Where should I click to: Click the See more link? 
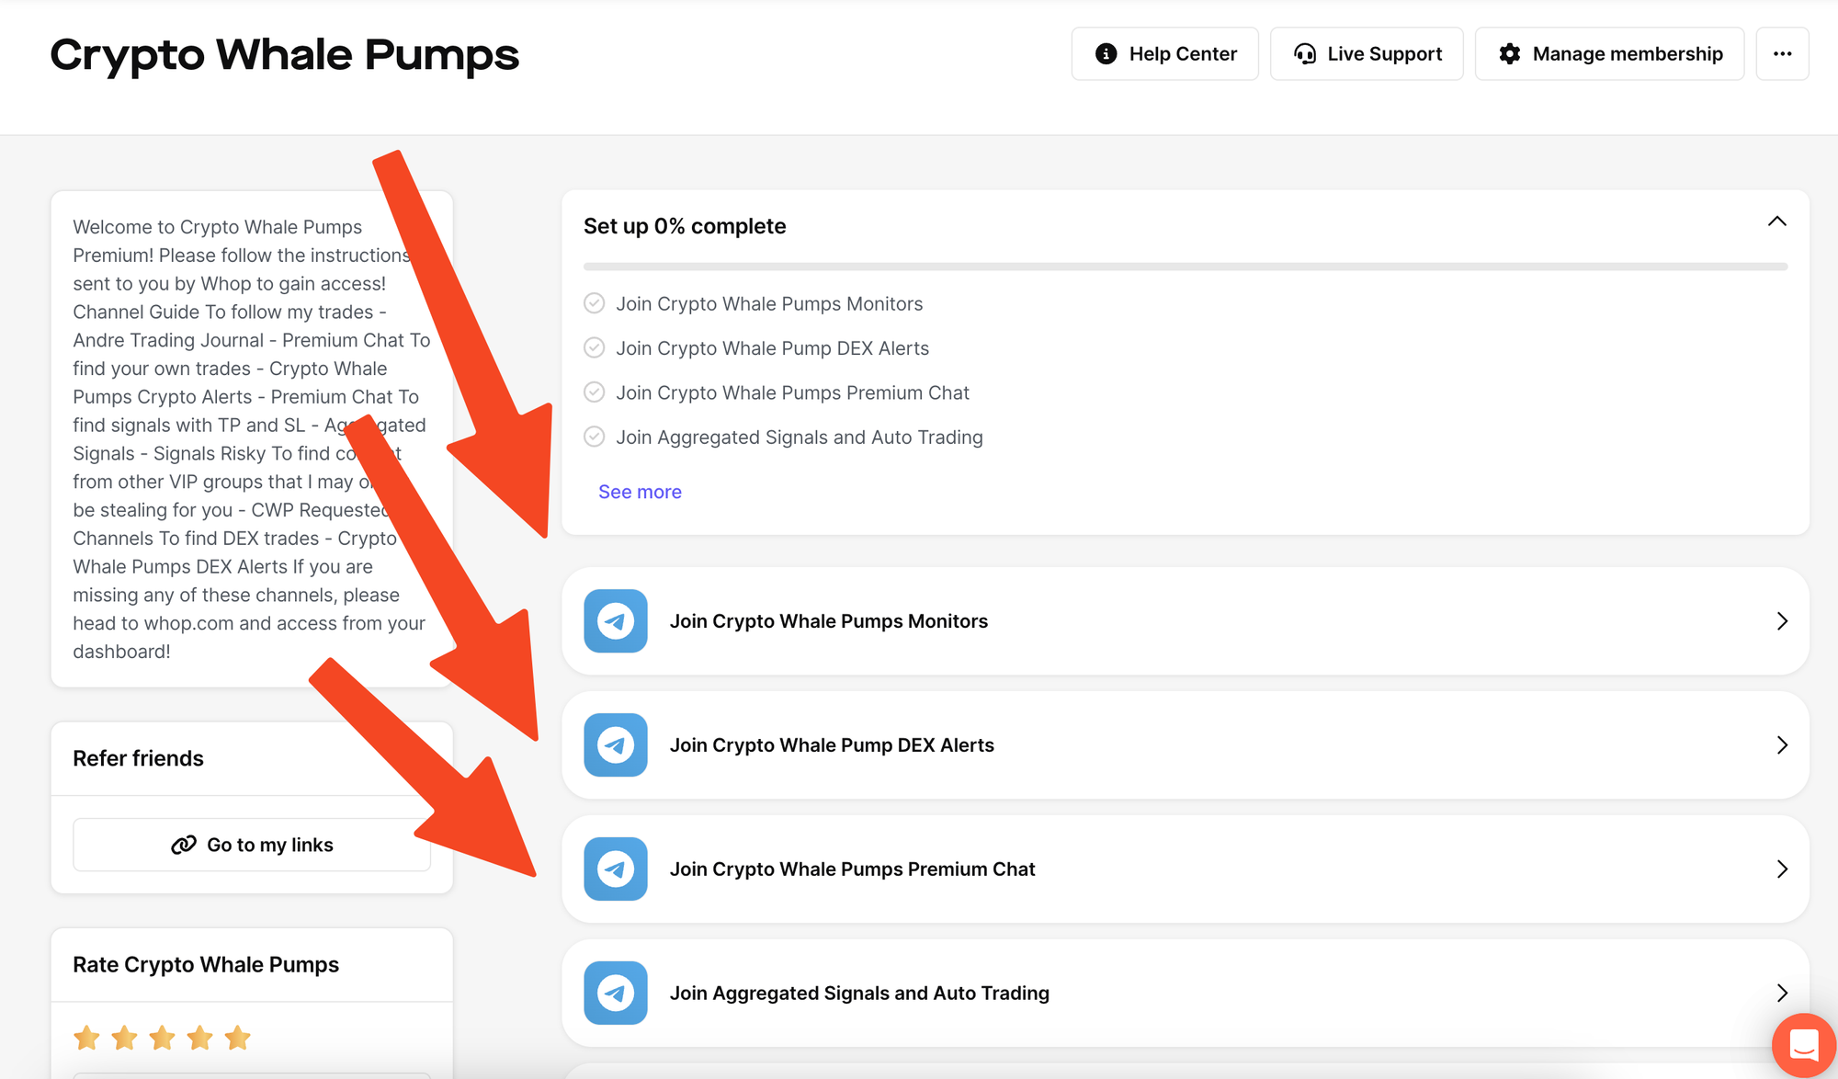640,492
